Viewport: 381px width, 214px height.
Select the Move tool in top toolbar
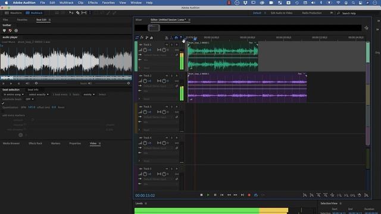click(71, 13)
